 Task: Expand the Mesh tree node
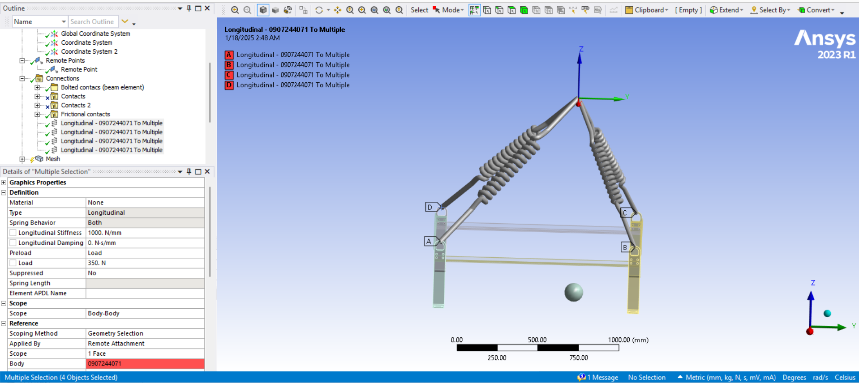pyautogui.click(x=22, y=159)
